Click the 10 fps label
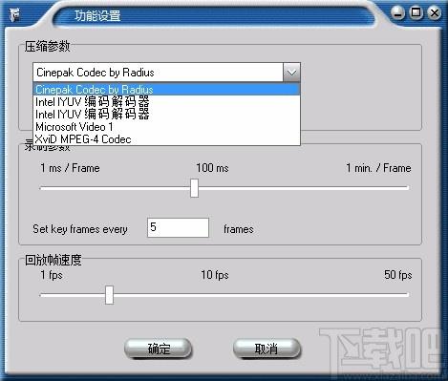 click(215, 275)
